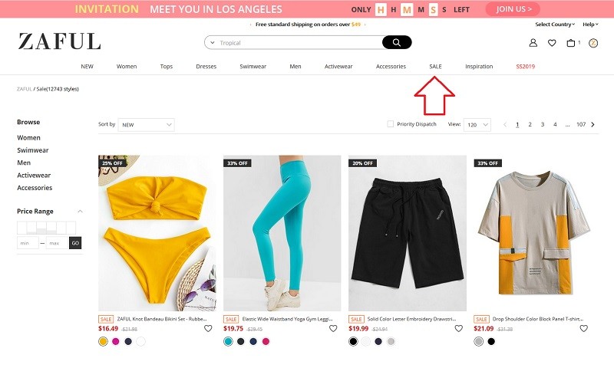The image size is (614, 368).
Task: Click the search magnifier button
Action: click(397, 42)
